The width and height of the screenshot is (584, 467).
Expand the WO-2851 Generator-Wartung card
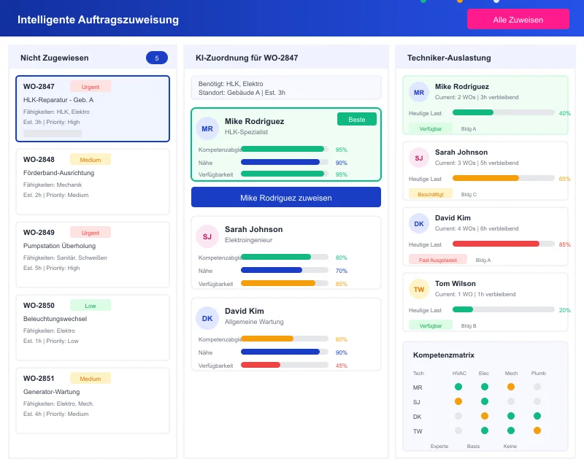93,398
